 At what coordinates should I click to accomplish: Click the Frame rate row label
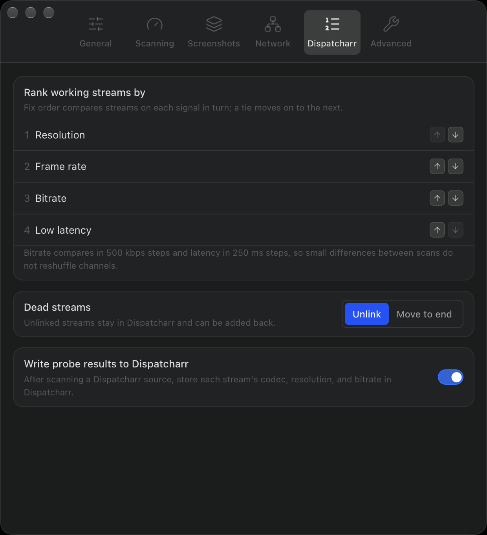click(x=61, y=166)
